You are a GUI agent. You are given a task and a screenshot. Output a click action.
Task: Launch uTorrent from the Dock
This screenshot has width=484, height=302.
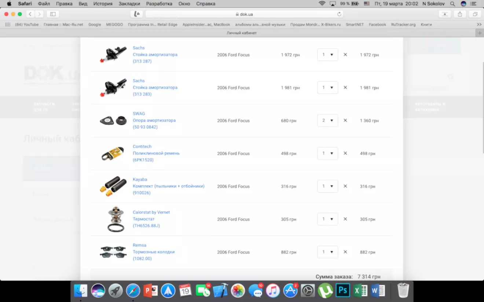click(x=325, y=291)
